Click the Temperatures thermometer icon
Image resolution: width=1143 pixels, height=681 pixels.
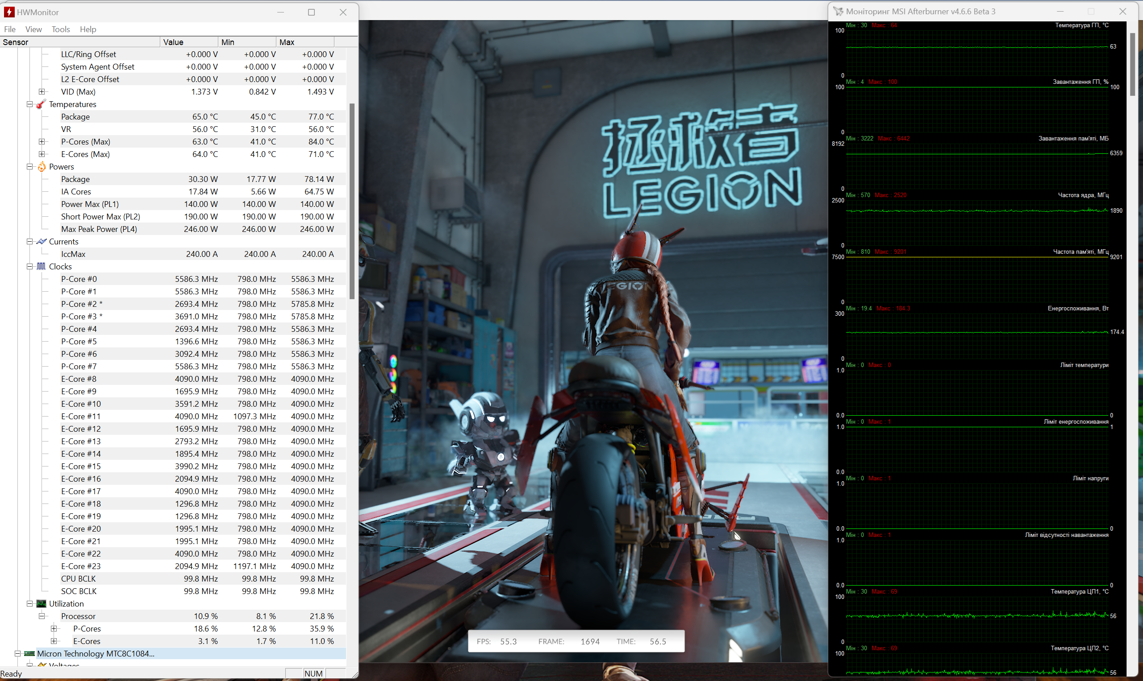pyautogui.click(x=42, y=104)
